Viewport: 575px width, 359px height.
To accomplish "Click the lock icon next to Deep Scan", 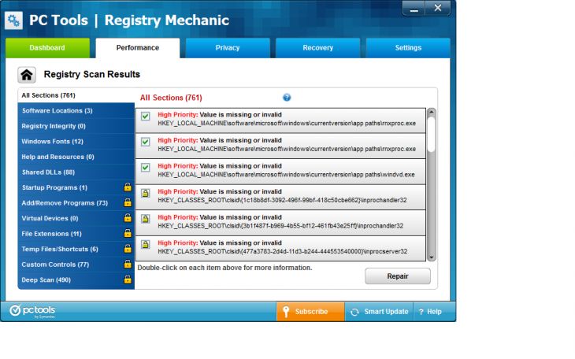I will 128,279.
